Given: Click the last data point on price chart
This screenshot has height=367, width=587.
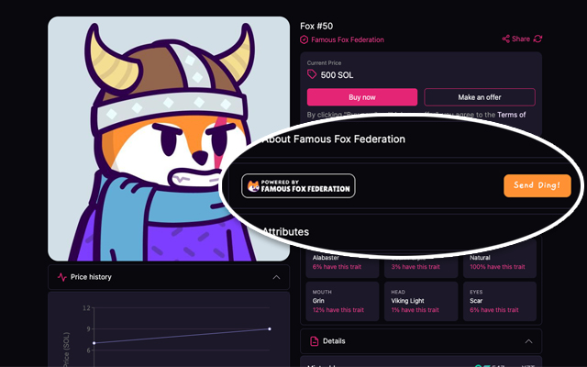Looking at the screenshot, I should [x=269, y=328].
